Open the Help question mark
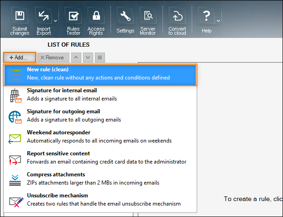 tap(206, 17)
